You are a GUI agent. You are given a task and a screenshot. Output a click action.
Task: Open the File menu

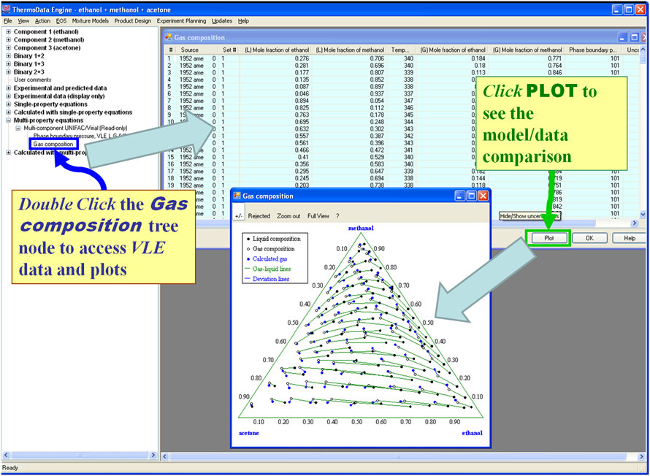pyautogui.click(x=8, y=20)
